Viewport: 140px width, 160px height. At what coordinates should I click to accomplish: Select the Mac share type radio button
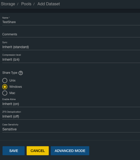(x=5, y=93)
